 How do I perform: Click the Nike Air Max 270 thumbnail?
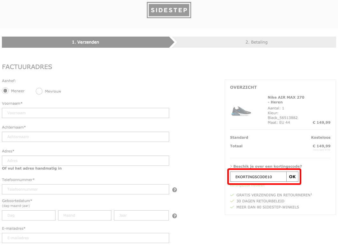[x=241, y=111]
